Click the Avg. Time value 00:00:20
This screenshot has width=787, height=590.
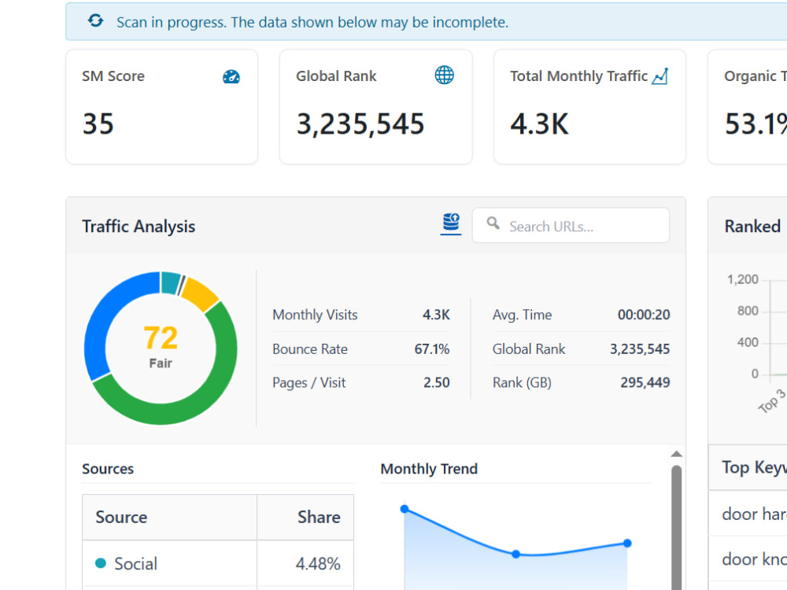pos(644,315)
